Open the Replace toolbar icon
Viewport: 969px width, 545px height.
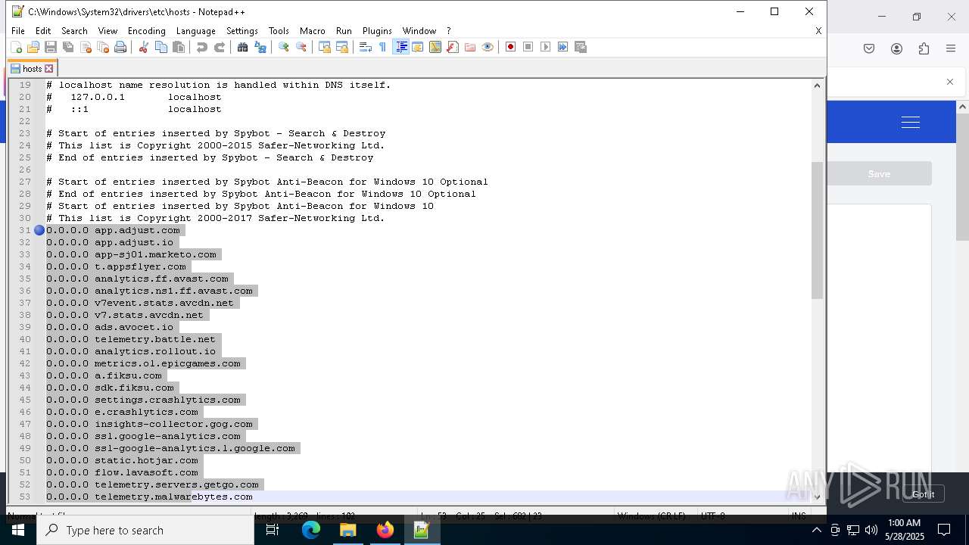tap(260, 47)
